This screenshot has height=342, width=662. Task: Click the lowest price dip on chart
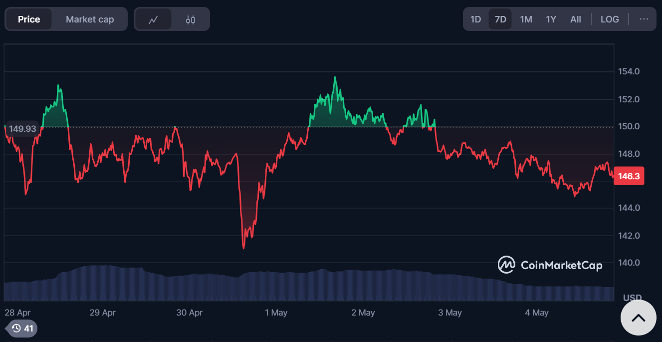(x=243, y=248)
